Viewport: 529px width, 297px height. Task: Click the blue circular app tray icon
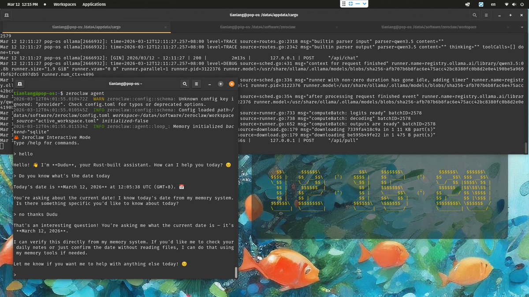[481, 4]
